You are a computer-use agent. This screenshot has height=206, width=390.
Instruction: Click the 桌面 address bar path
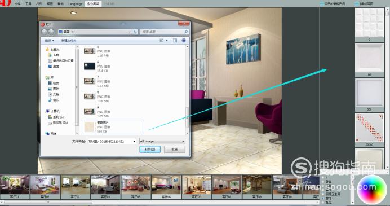(x=66, y=32)
